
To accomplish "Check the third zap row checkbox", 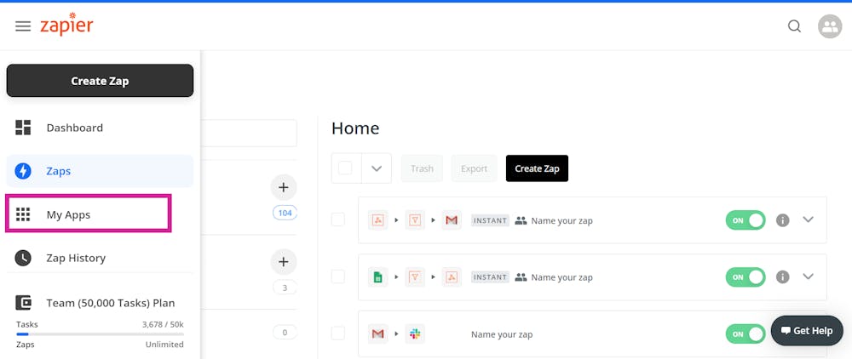I will point(338,333).
